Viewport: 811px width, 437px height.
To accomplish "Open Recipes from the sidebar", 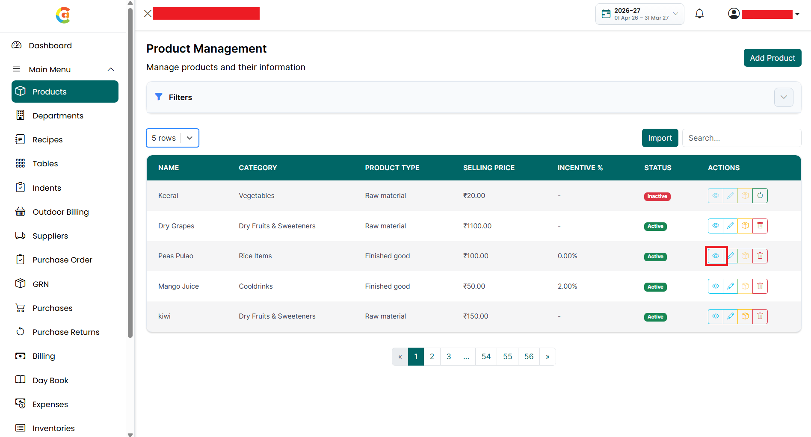I will click(65, 140).
